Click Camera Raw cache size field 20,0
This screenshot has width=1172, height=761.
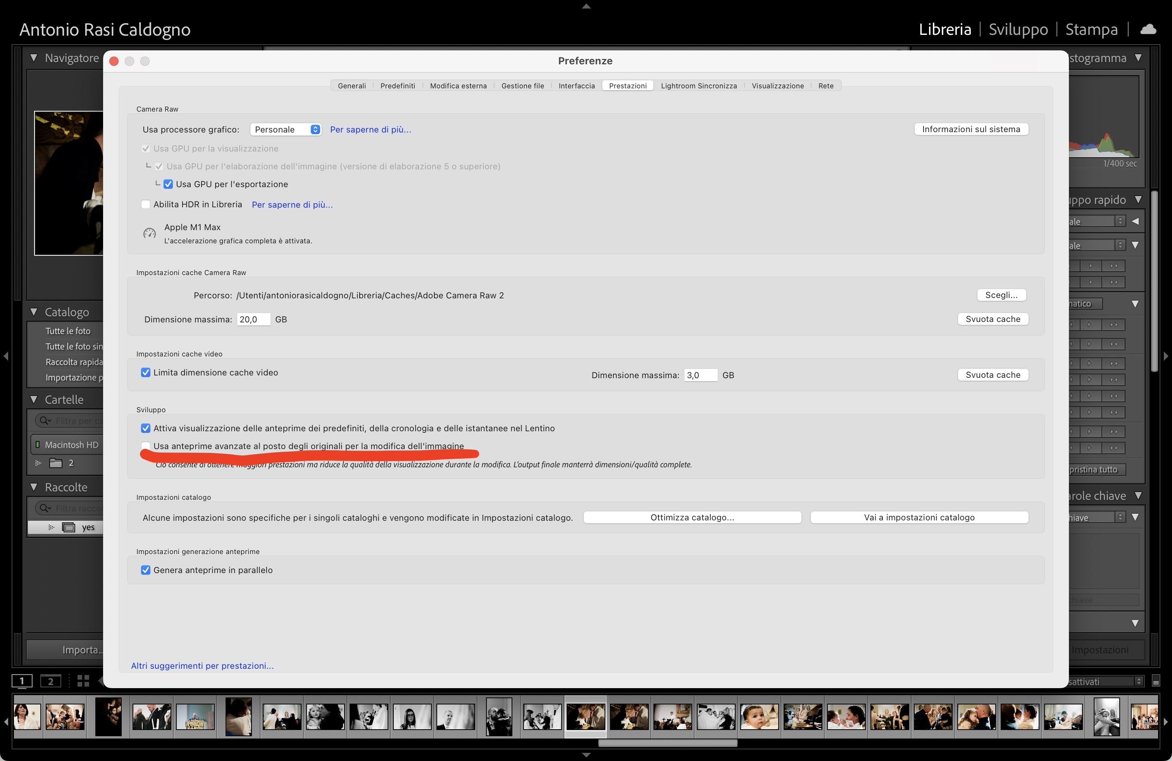click(253, 319)
